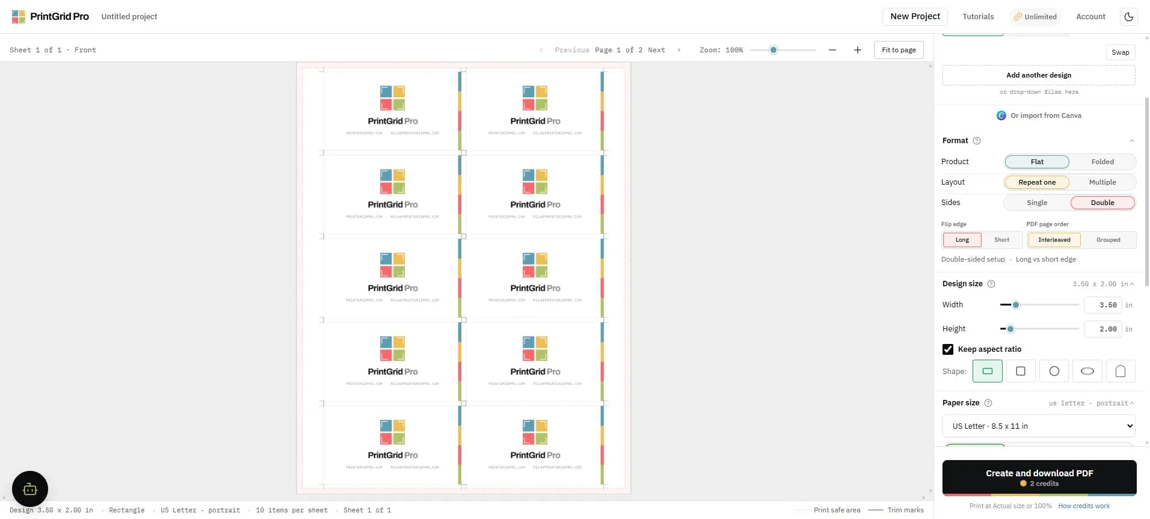The image size is (1150, 519).
Task: Open the Format help question icon
Action: tap(977, 141)
